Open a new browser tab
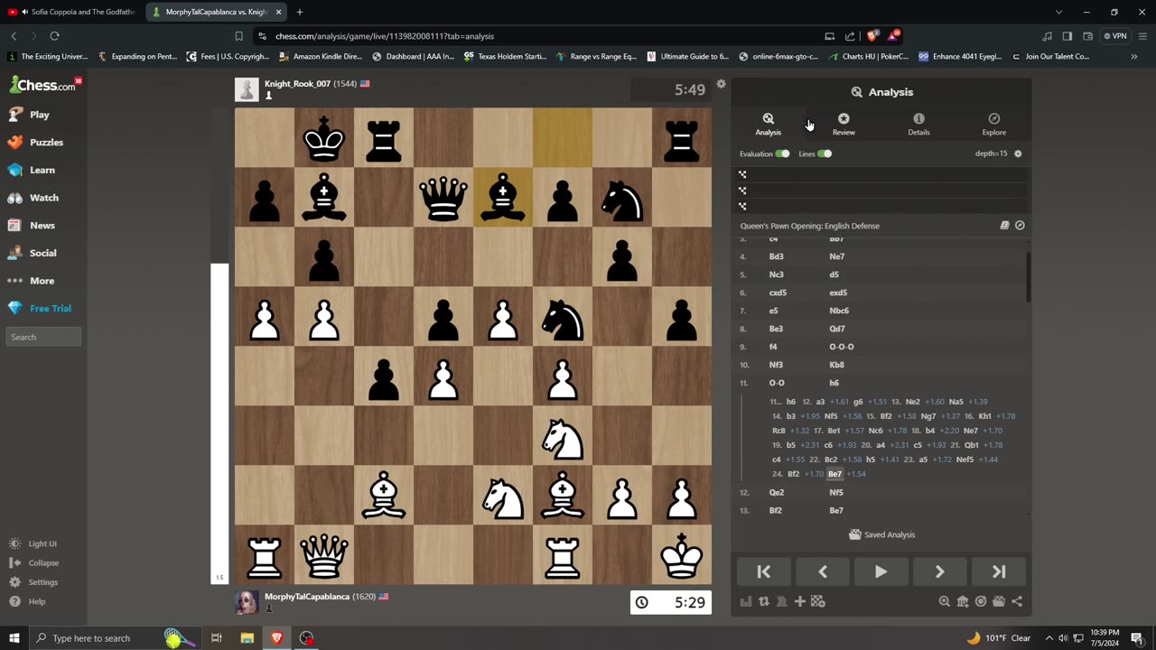 coord(300,12)
